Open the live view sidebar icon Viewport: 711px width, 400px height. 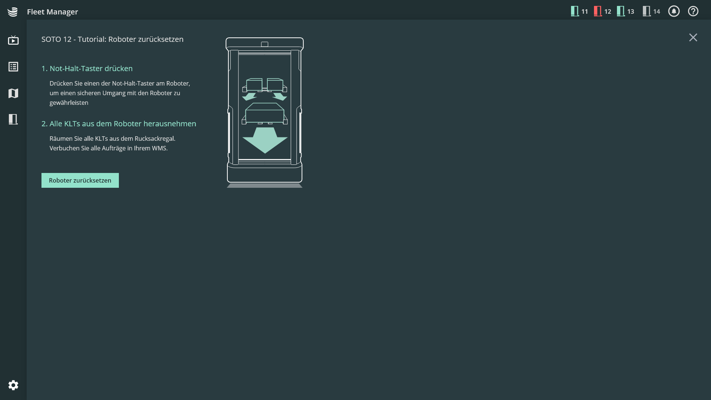[x=13, y=40]
